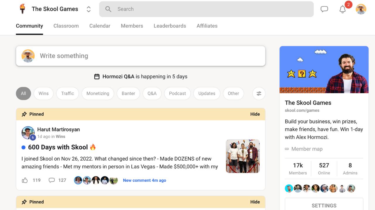
Task: Open the notifications bell
Action: (x=342, y=9)
